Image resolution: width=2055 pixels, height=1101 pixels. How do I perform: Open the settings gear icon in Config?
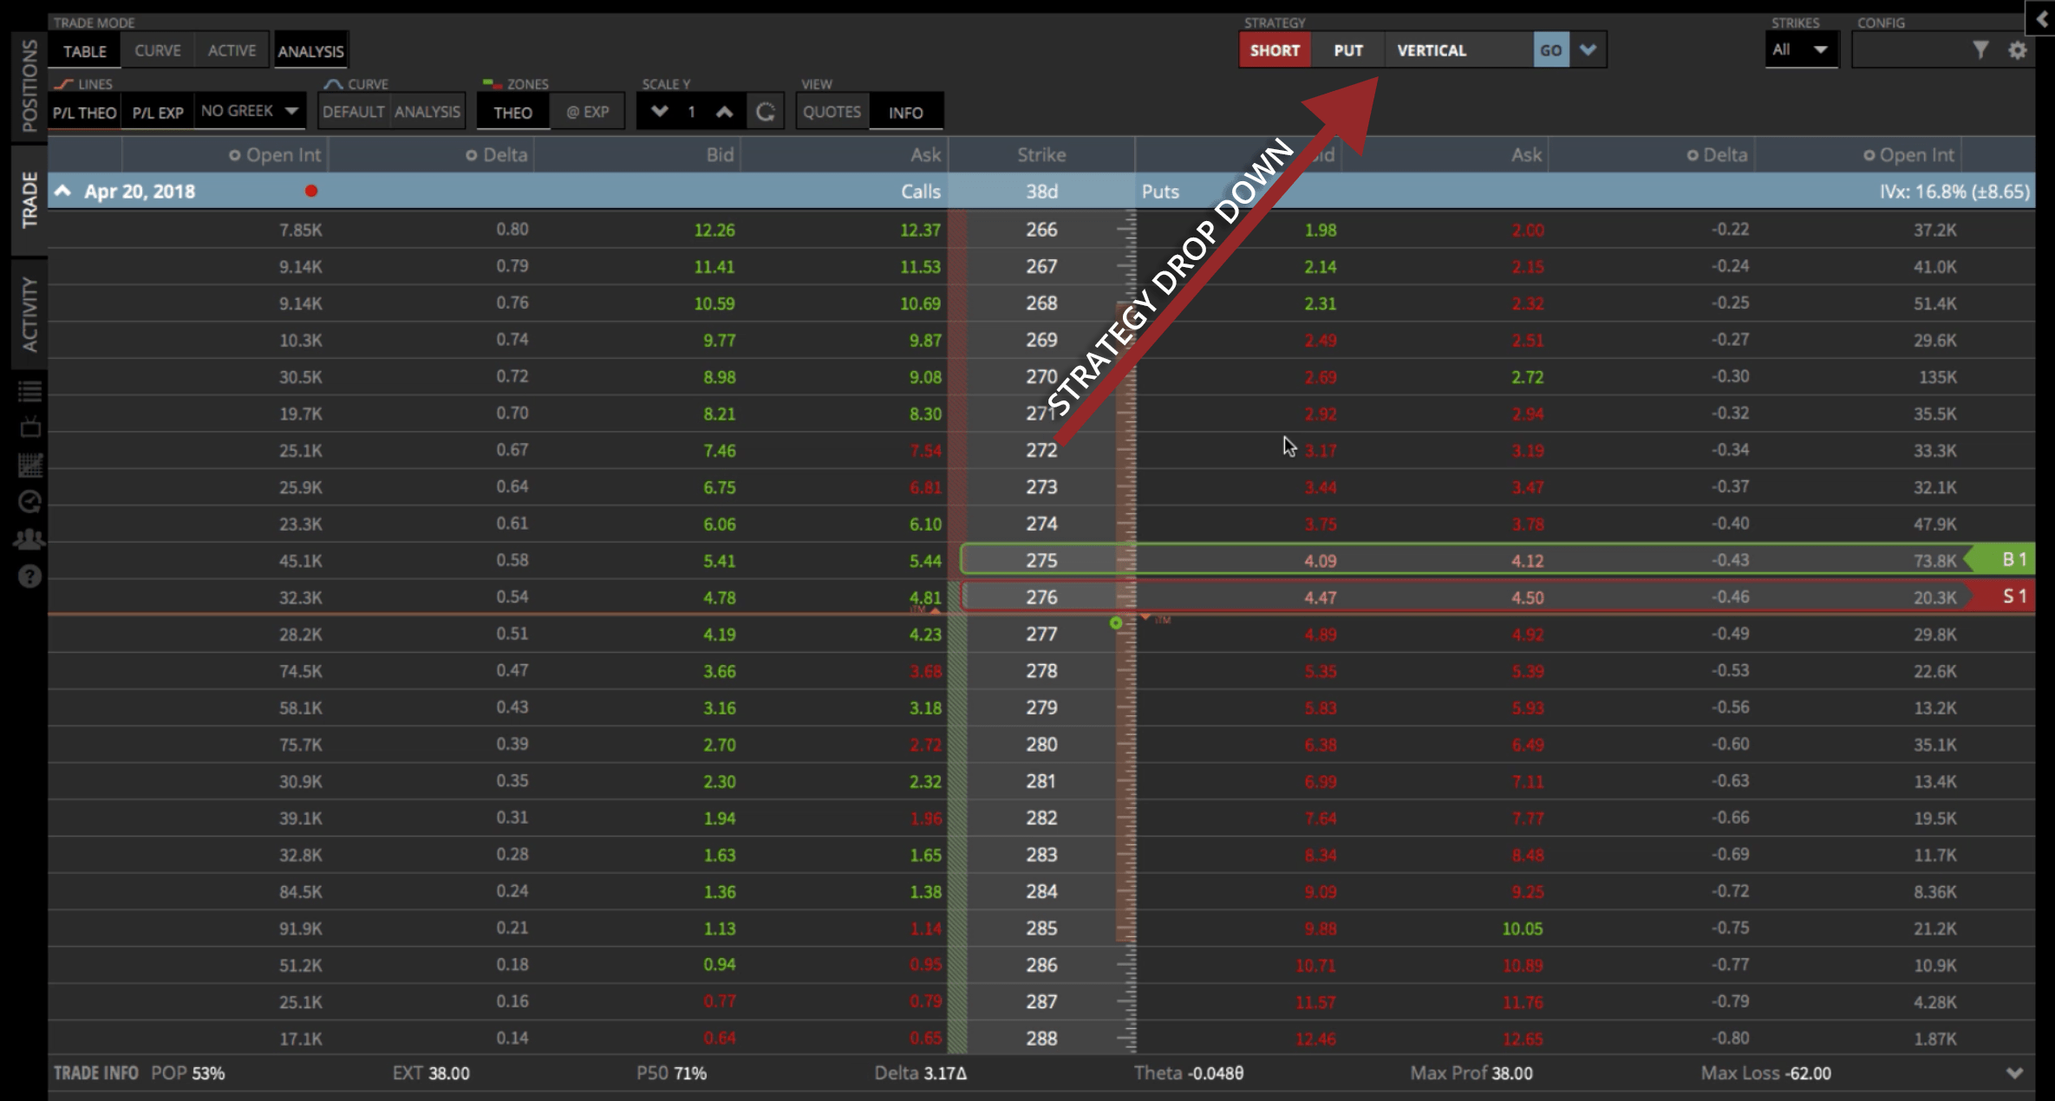2018,50
